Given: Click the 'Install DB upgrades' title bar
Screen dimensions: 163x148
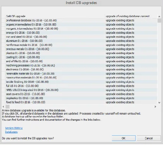Looking at the screenshot, I should [81, 3].
